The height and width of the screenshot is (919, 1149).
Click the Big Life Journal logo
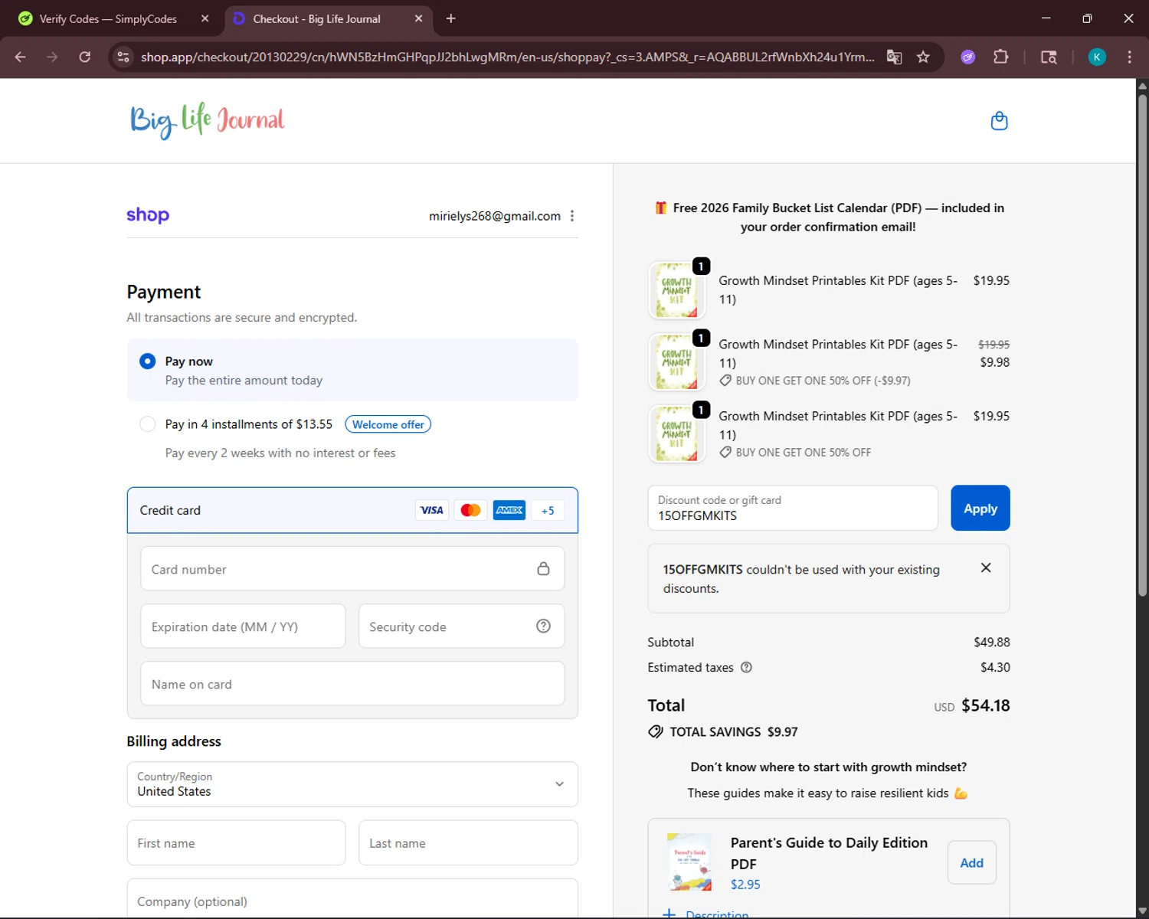(x=207, y=120)
